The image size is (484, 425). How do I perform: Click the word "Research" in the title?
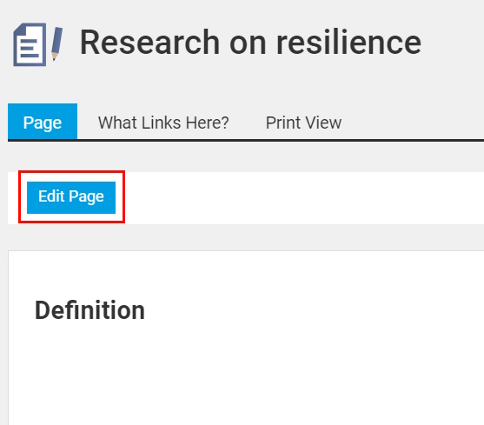pyautogui.click(x=149, y=43)
